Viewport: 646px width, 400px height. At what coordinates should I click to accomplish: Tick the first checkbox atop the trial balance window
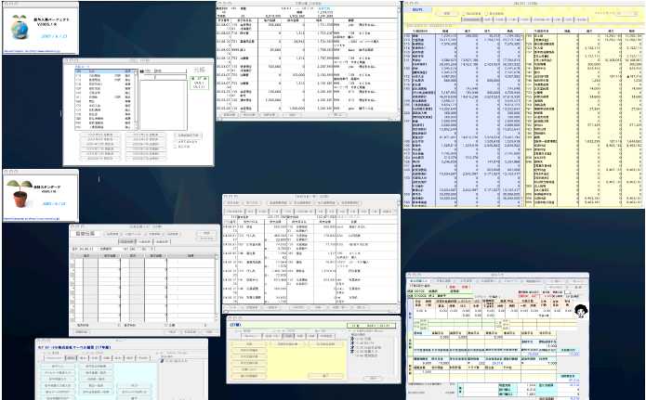pos(464,14)
